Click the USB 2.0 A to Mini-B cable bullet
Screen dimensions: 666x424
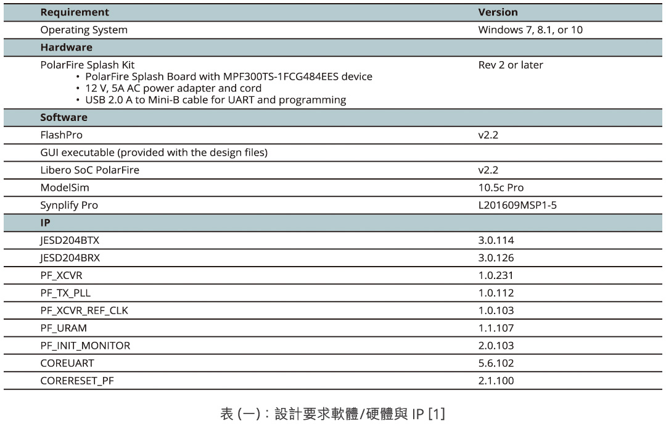(x=215, y=100)
